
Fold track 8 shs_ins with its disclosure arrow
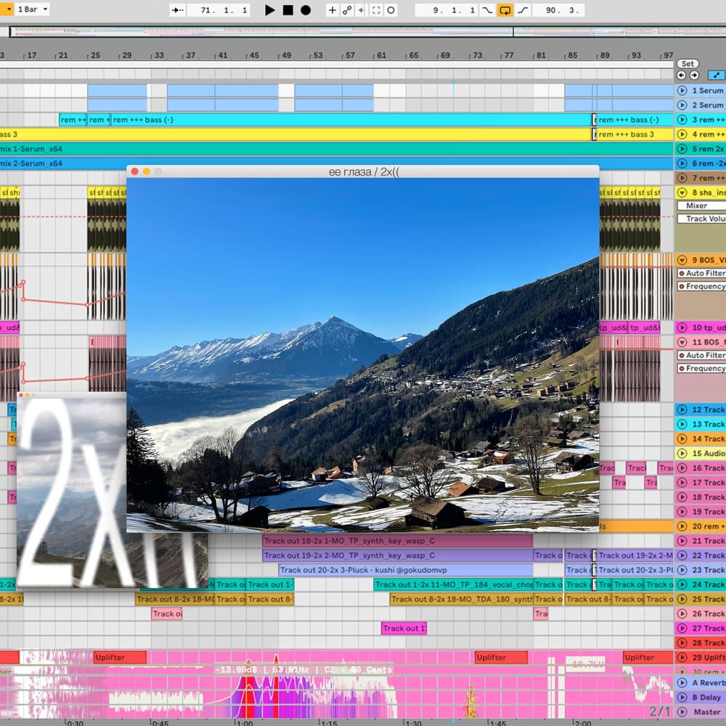coord(683,192)
